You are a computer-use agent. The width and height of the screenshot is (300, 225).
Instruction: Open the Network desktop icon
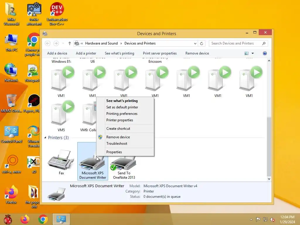[x=11, y=73]
